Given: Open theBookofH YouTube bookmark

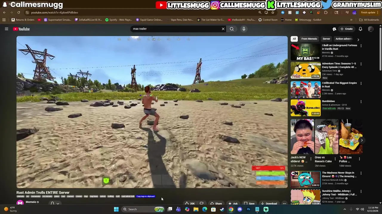Looking at the screenshot, I should (242, 20).
